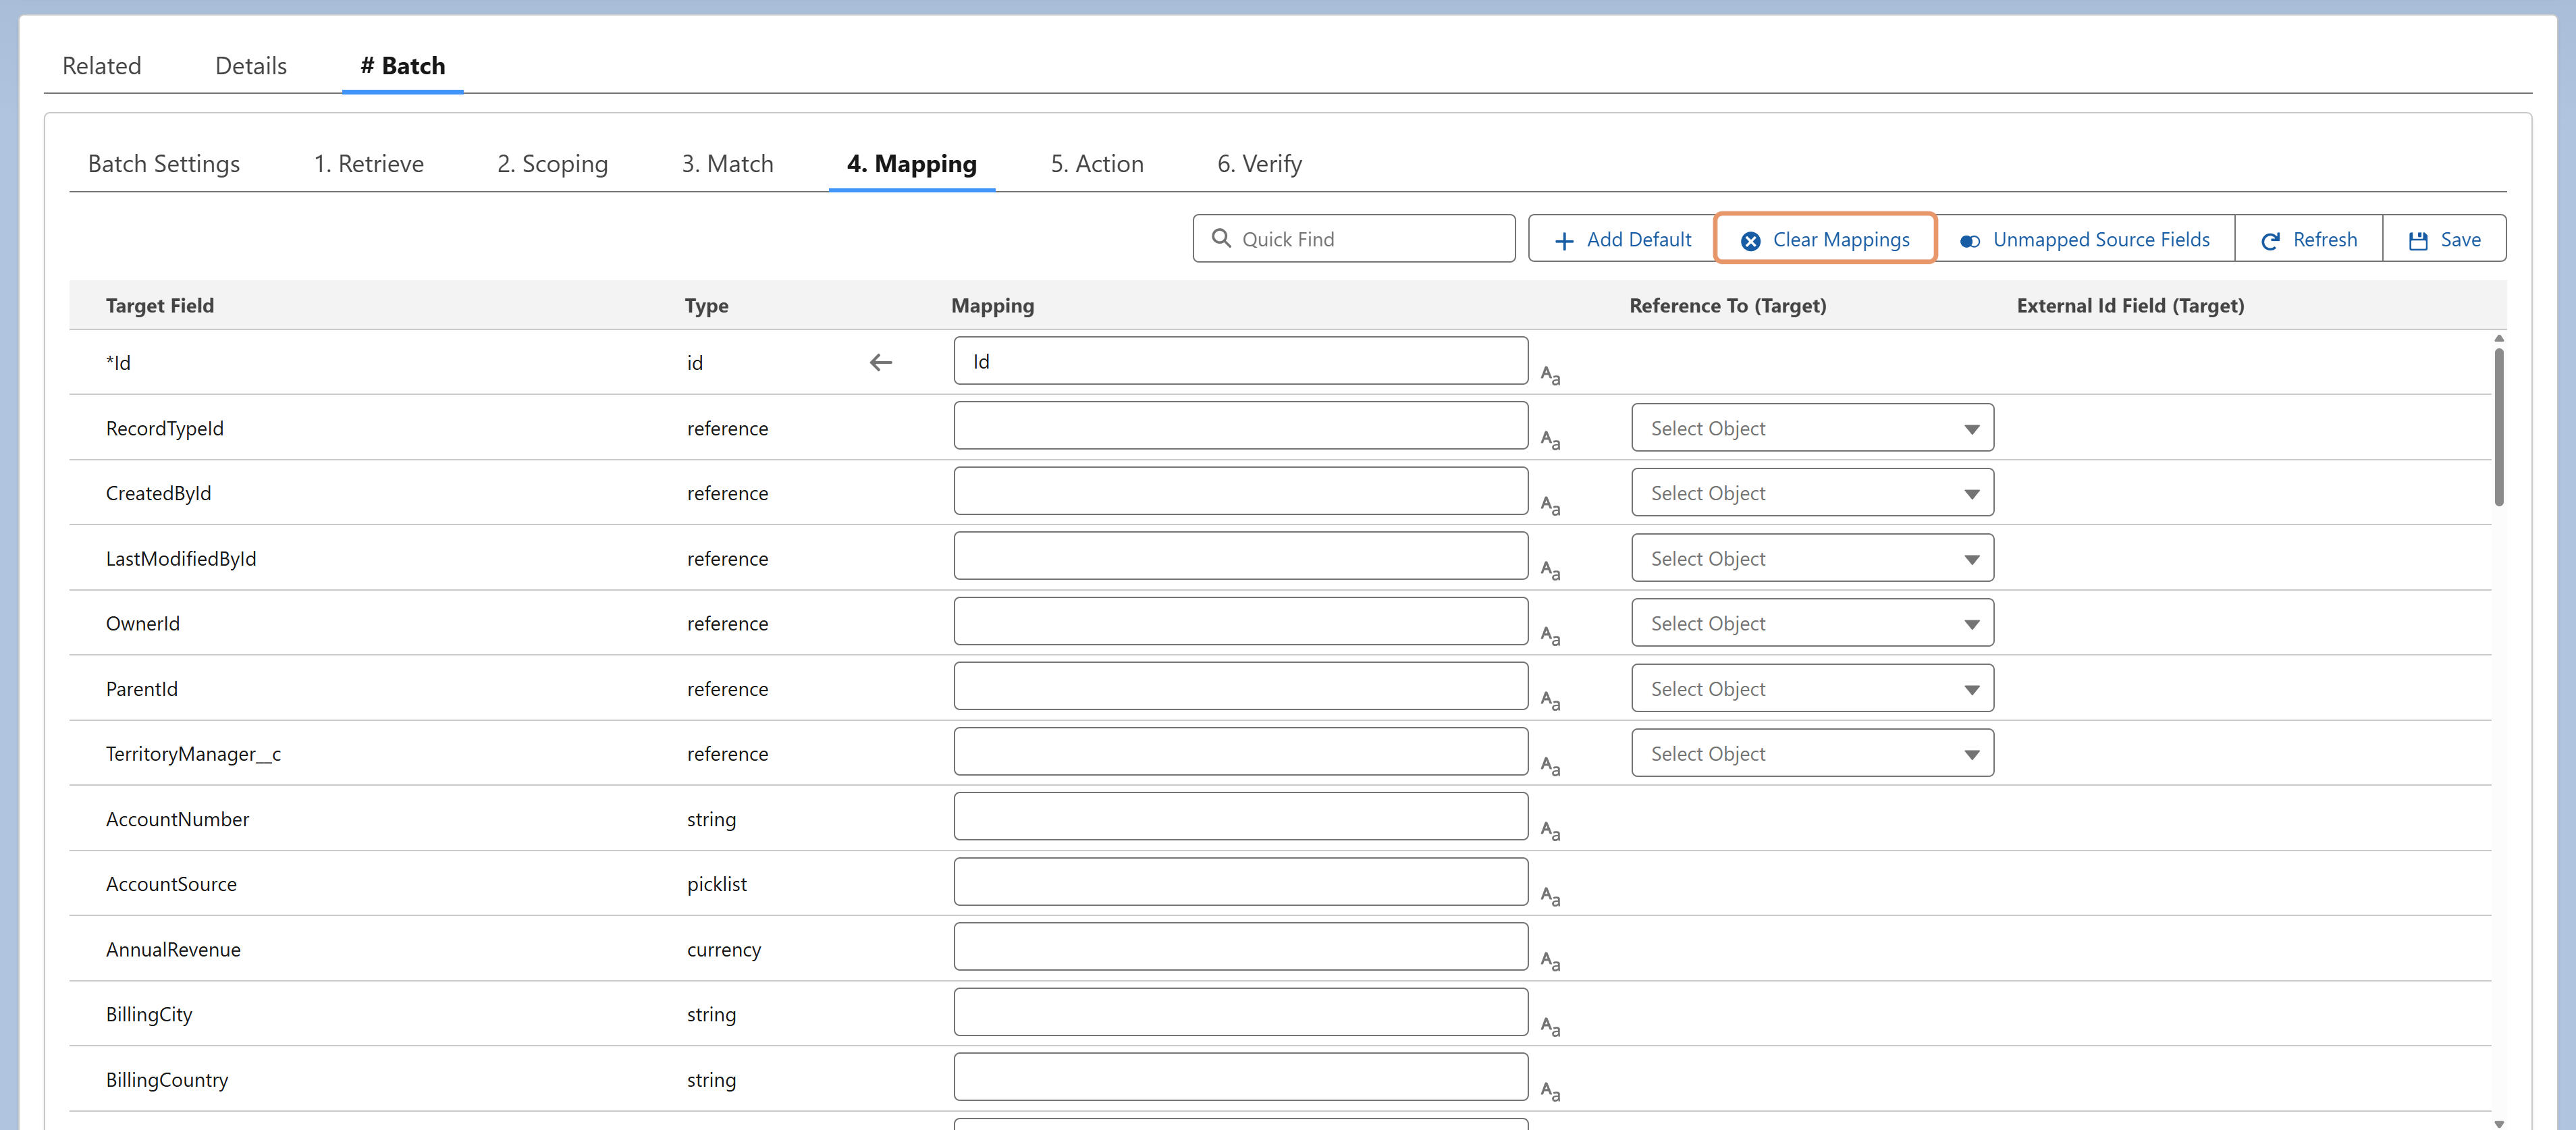Click the AccountSource target field label
The image size is (2576, 1130).
(171, 884)
